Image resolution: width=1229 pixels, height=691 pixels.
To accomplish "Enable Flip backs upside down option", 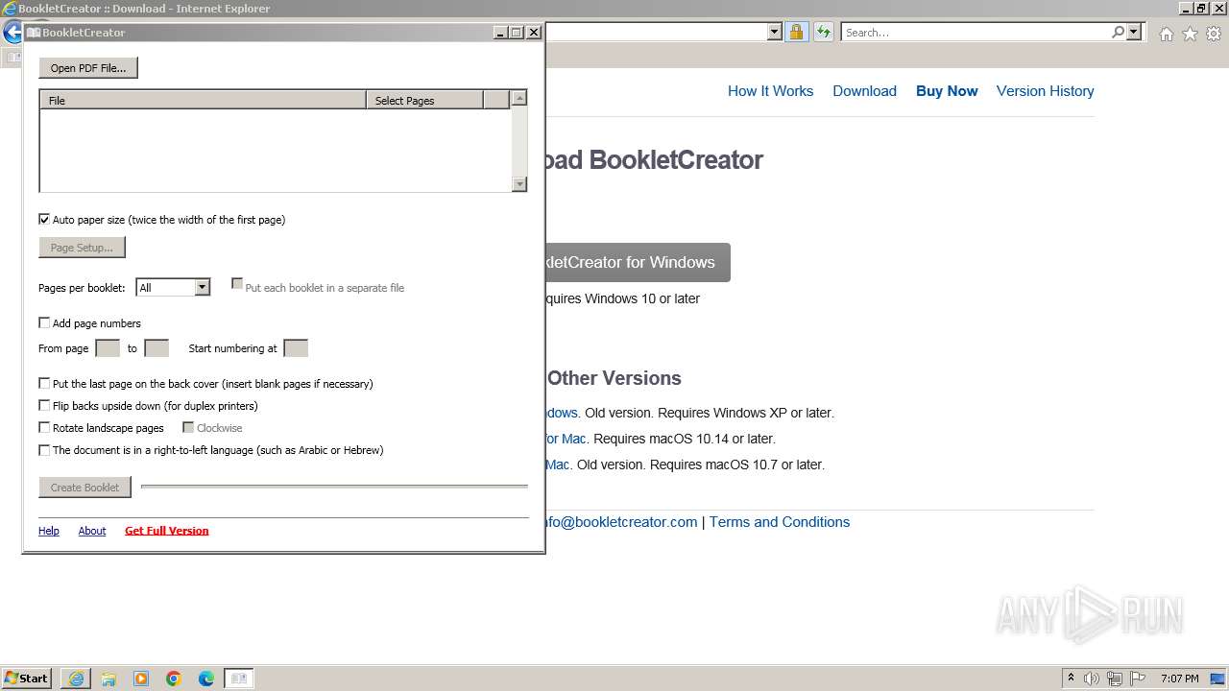I will click(44, 405).
